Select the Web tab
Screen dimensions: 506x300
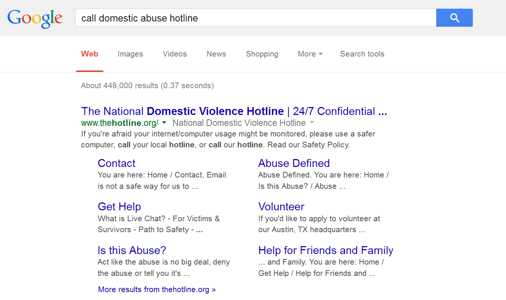[90, 54]
